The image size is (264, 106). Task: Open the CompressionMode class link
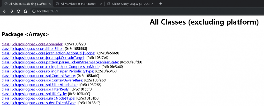coord(51,67)
